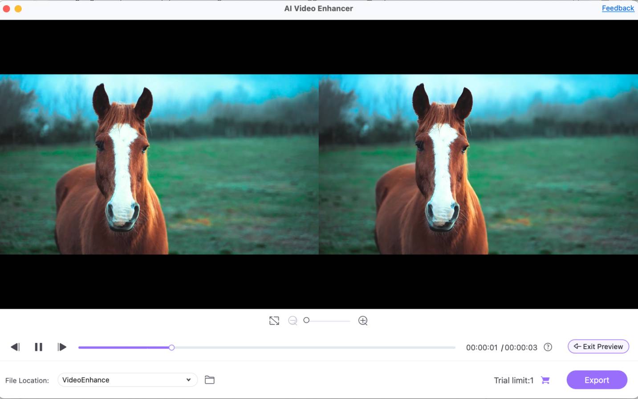Click the AI Video Enhancer title bar
This screenshot has width=638, height=399.
(x=319, y=8)
